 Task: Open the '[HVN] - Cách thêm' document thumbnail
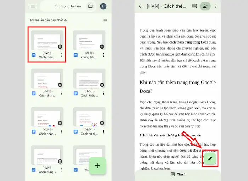pos(47,40)
